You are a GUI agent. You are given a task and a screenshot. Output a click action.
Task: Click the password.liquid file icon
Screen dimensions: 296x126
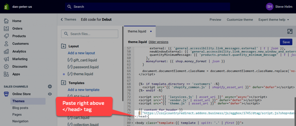pyautogui.click(x=70, y=67)
